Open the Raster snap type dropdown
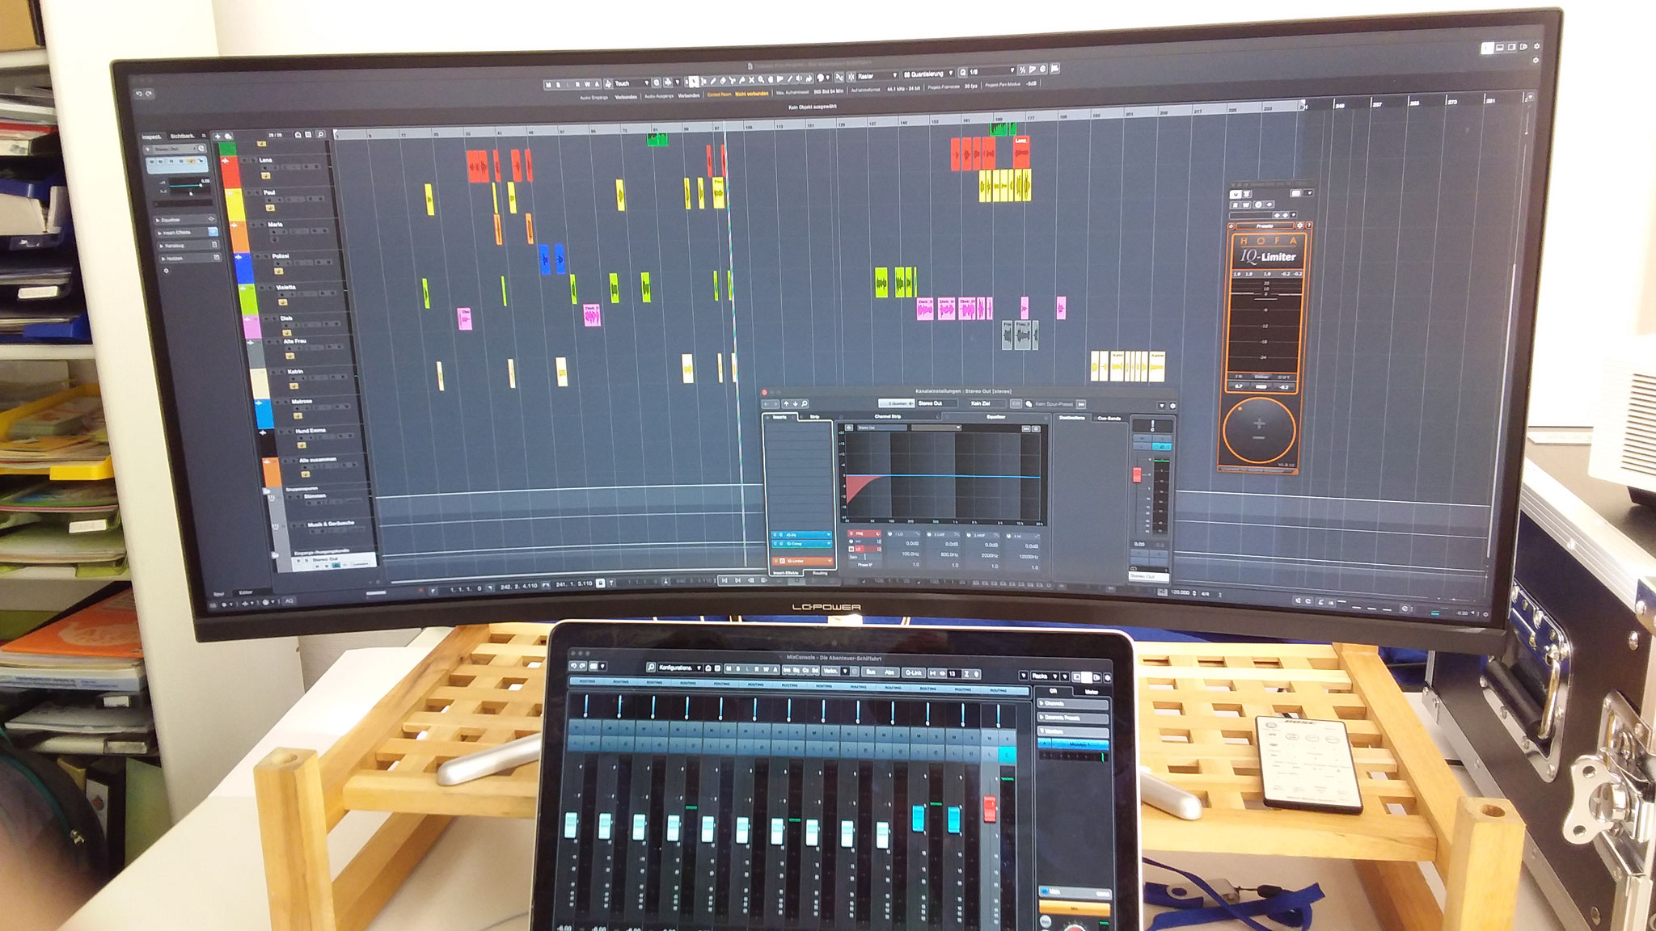This screenshot has height=931, width=1656. 877,76
